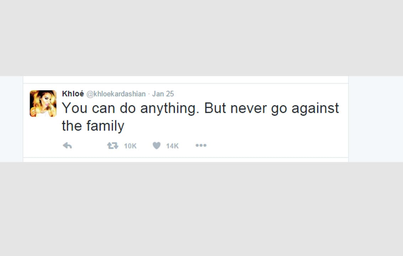Screen dimensions: 403x256
Task: Click the 14K like count
Action: click(x=172, y=146)
